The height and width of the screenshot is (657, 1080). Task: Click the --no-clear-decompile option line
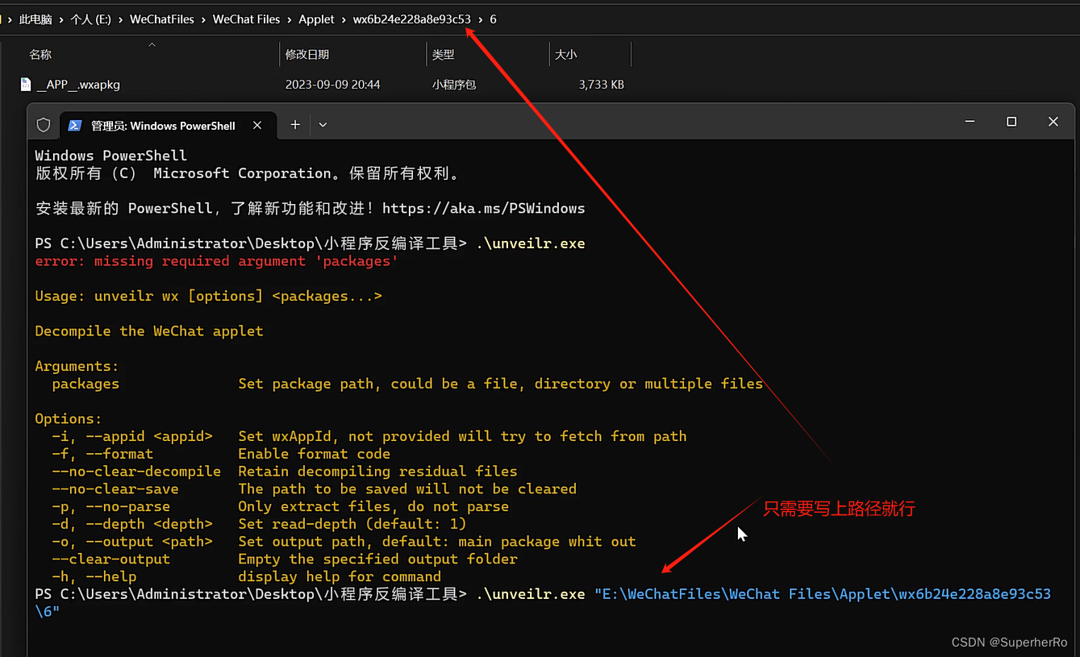285,472
